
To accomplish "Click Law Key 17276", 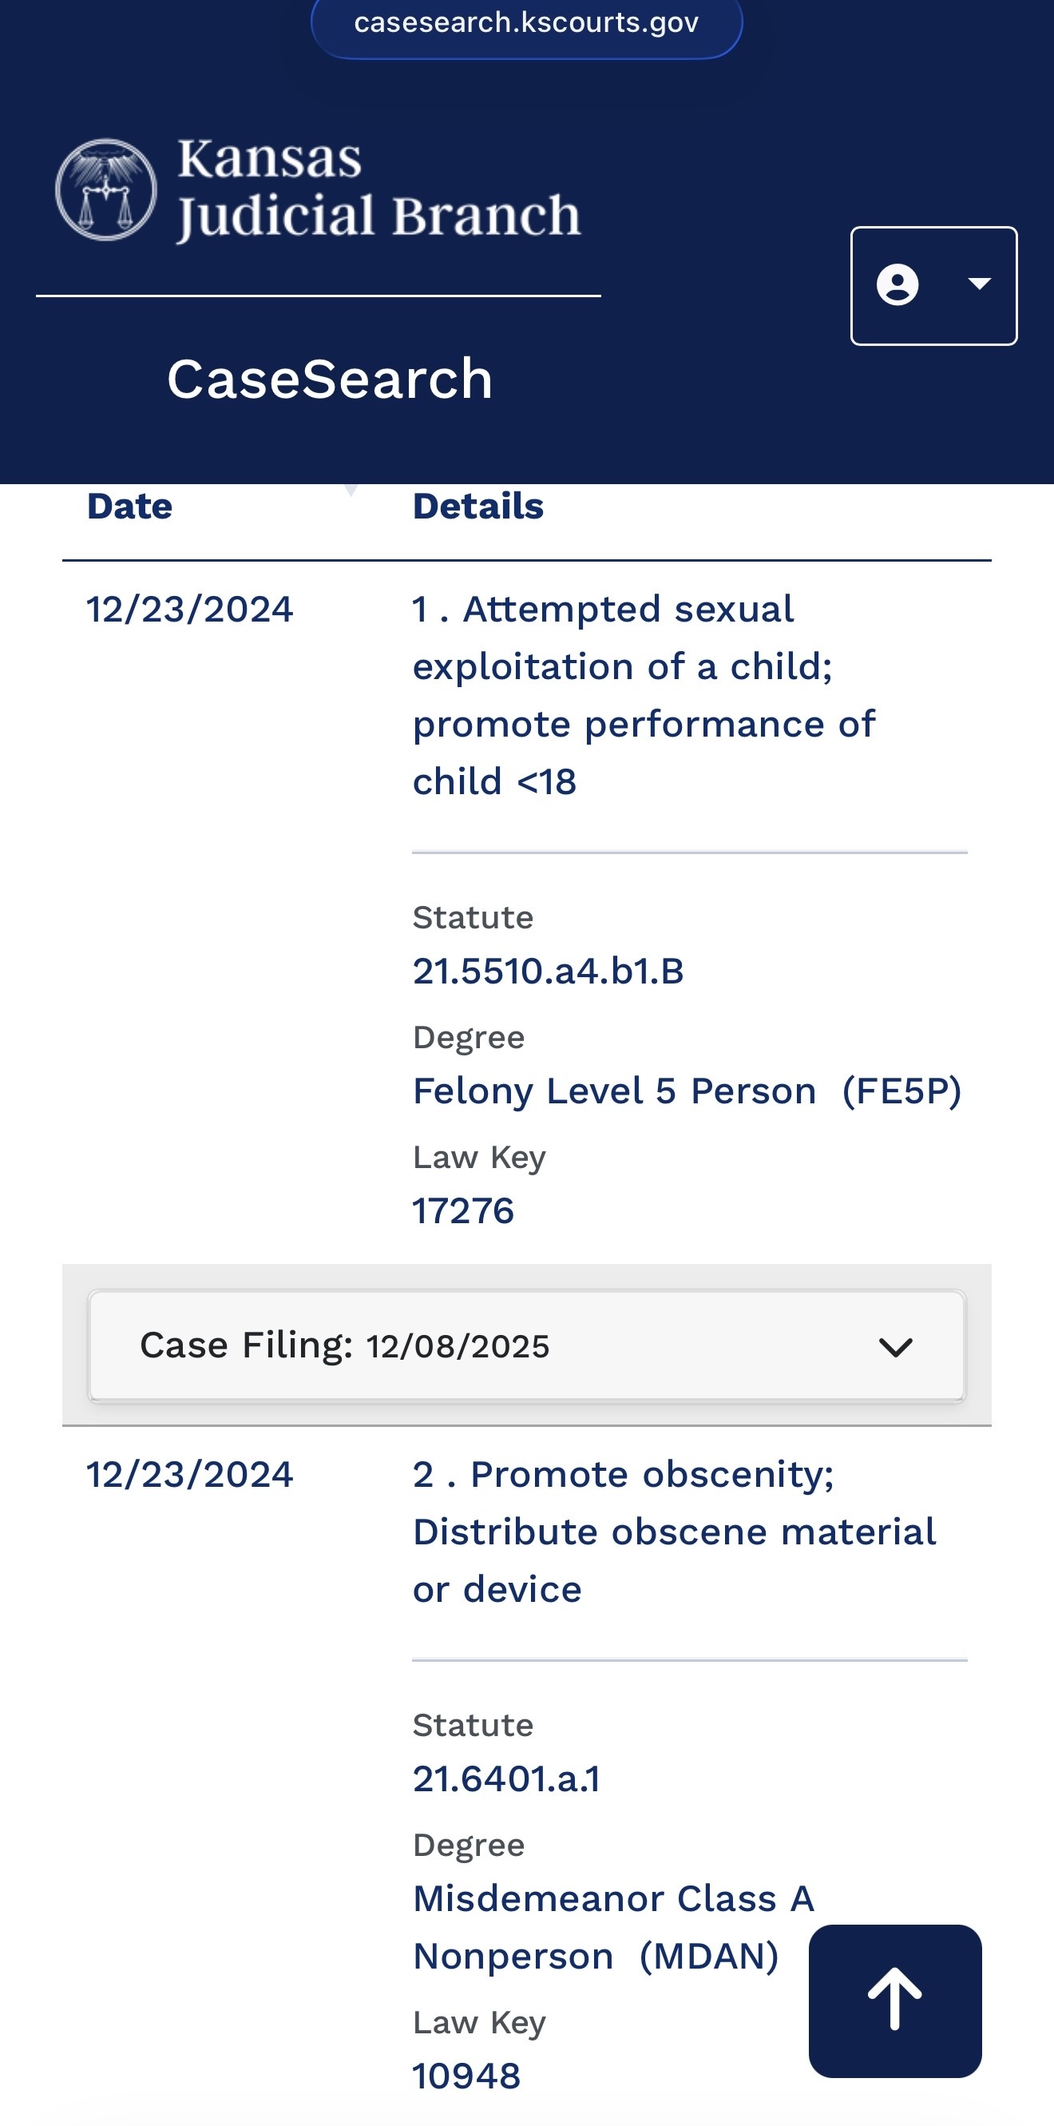I will [462, 1210].
